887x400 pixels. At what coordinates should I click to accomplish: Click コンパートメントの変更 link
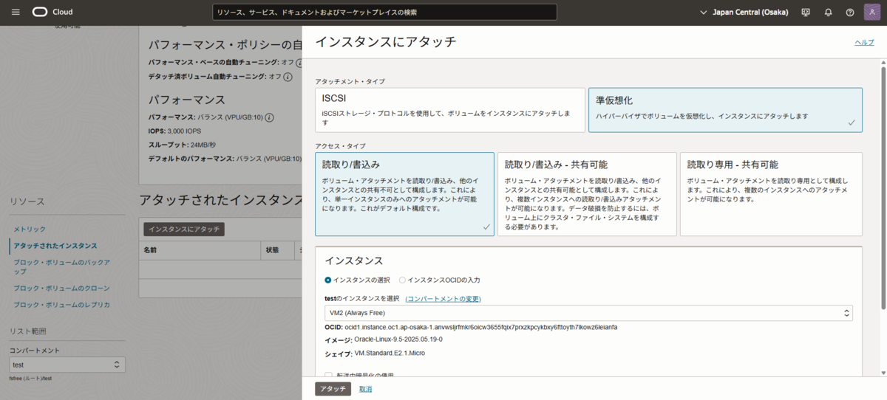coord(443,299)
